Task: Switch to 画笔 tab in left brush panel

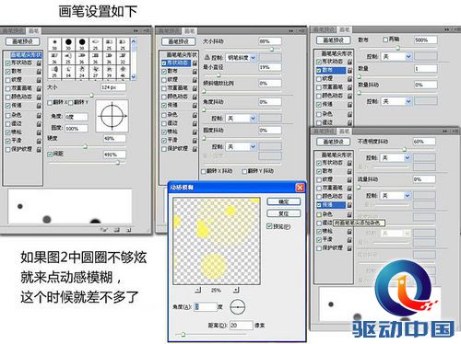Action: [33, 31]
